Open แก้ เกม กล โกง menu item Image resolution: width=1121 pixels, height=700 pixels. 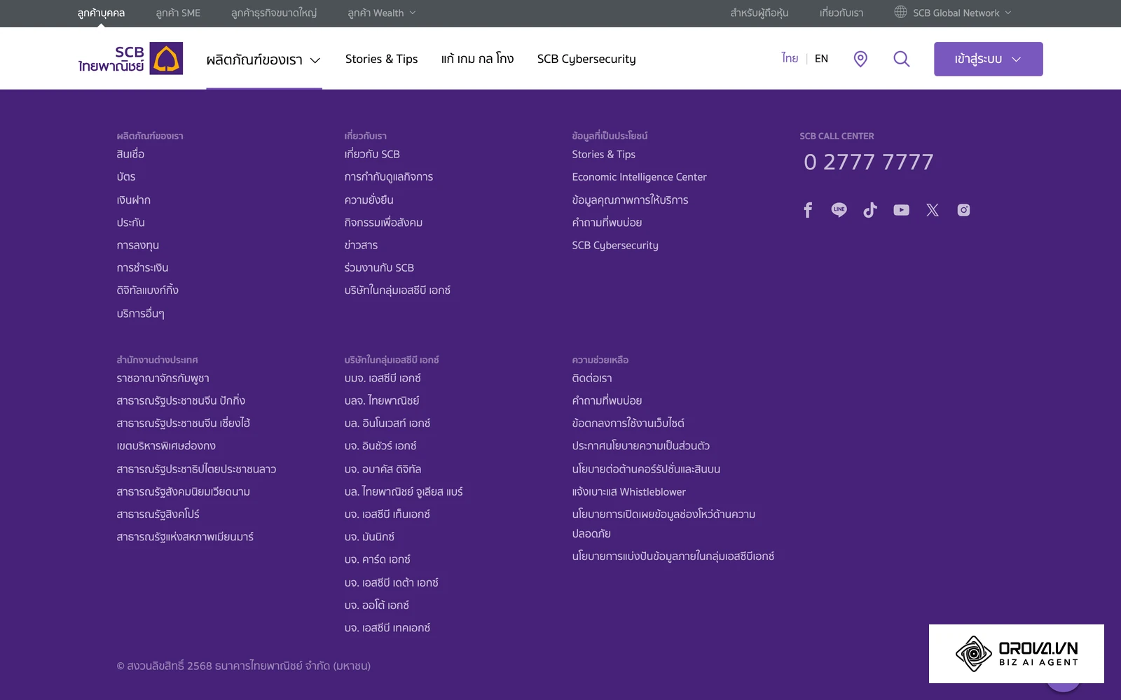pos(477,59)
